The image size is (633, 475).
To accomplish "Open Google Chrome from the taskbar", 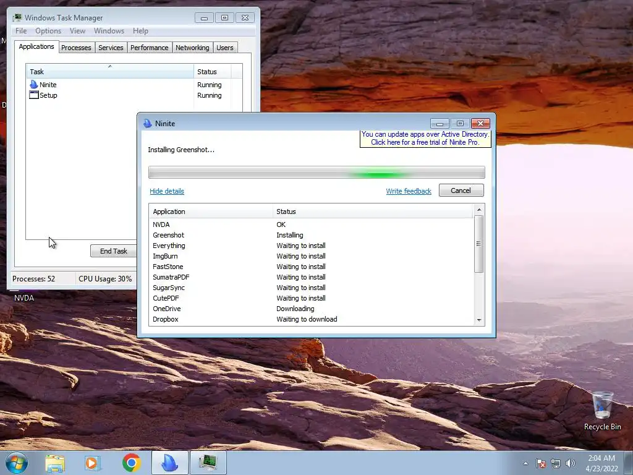I will (132, 463).
